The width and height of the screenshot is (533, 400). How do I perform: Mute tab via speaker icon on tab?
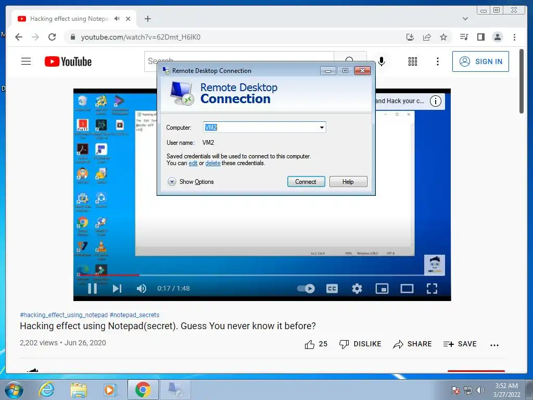pos(117,19)
